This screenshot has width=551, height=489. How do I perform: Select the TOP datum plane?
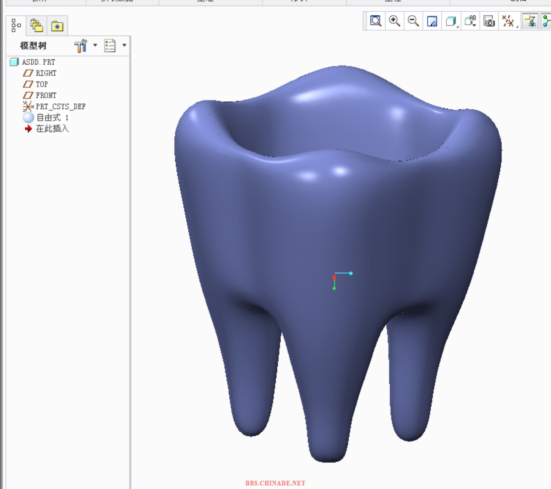[36, 84]
